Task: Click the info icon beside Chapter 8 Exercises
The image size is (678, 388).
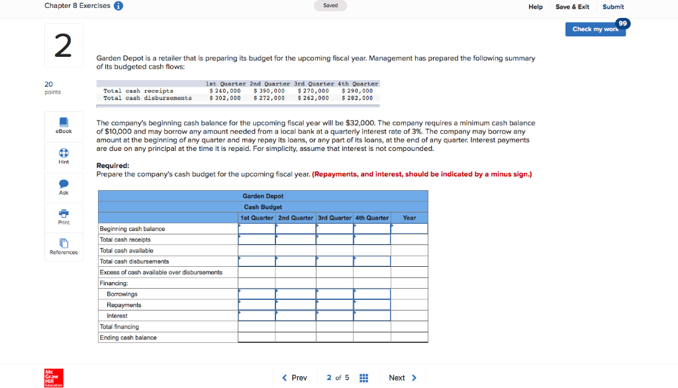Action: [118, 5]
